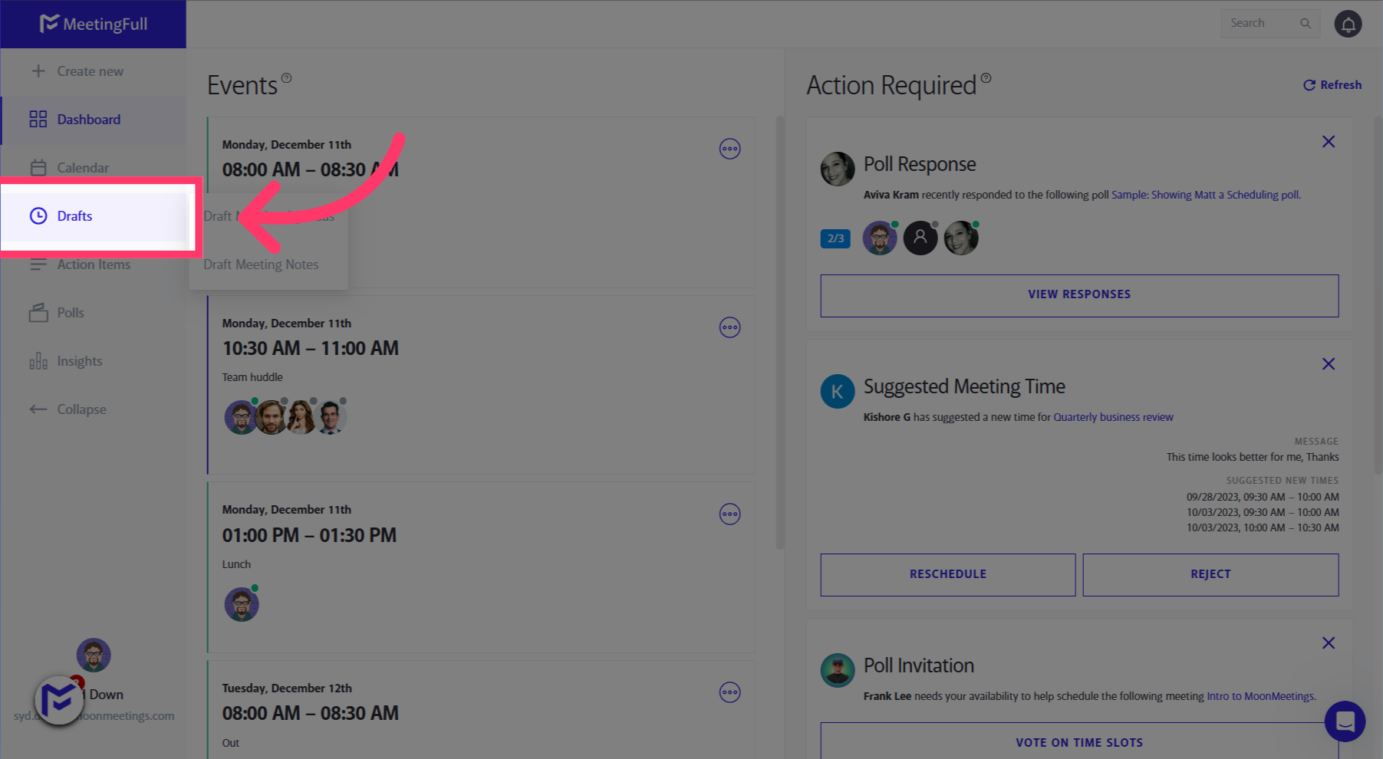Open options for 01:00 PM Lunch event
Viewport: 1383px width, 759px height.
click(729, 514)
